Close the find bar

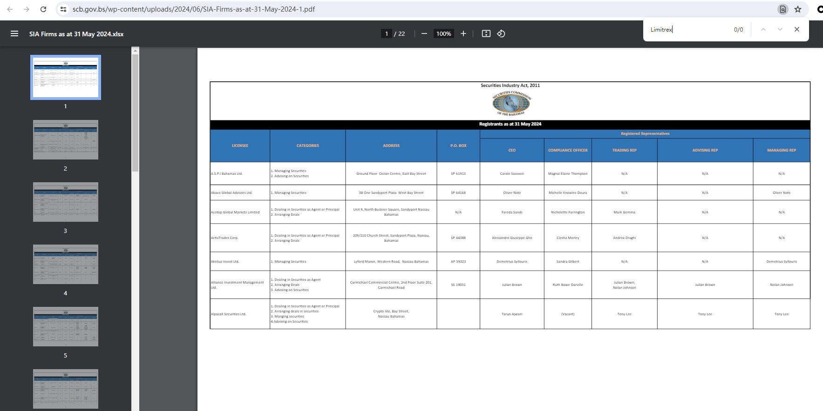pos(797,29)
